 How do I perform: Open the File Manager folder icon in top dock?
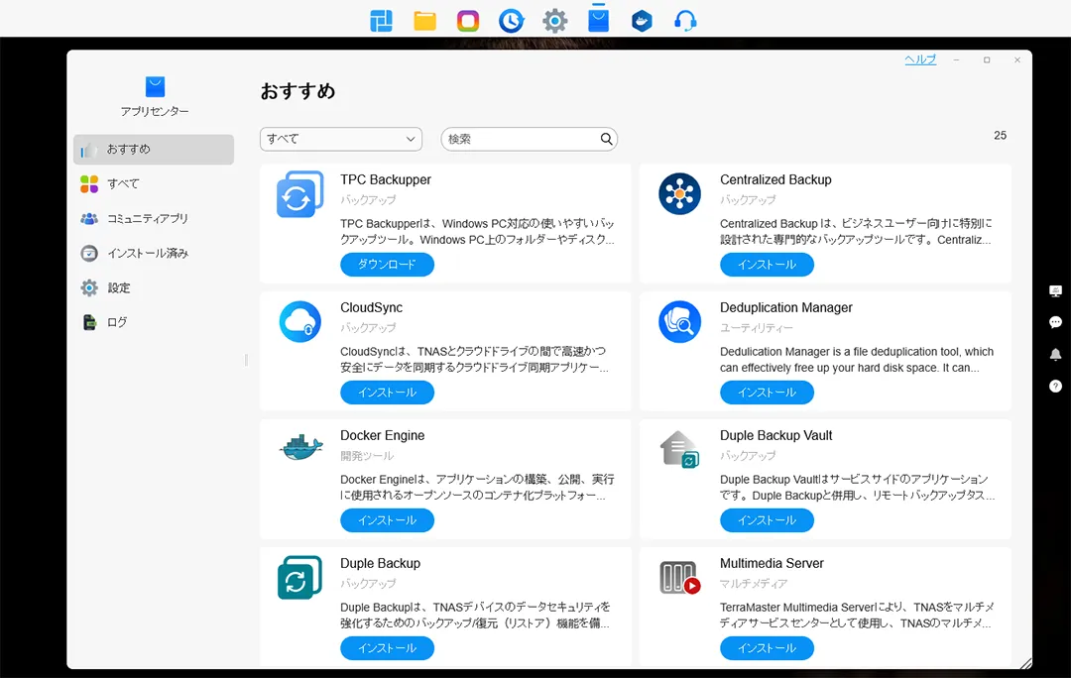(424, 20)
